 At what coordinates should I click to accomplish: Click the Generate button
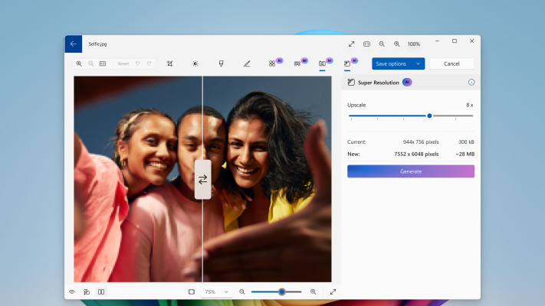click(x=411, y=171)
